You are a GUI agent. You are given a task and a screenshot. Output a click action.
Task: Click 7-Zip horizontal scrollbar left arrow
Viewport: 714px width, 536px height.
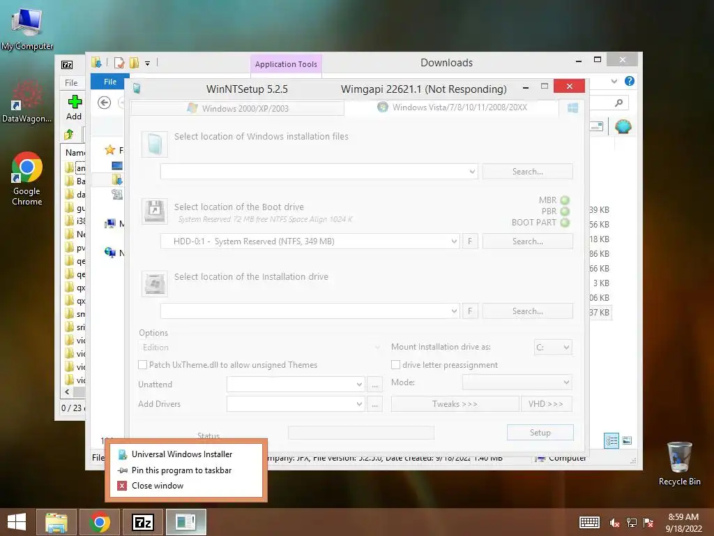pyautogui.click(x=68, y=392)
